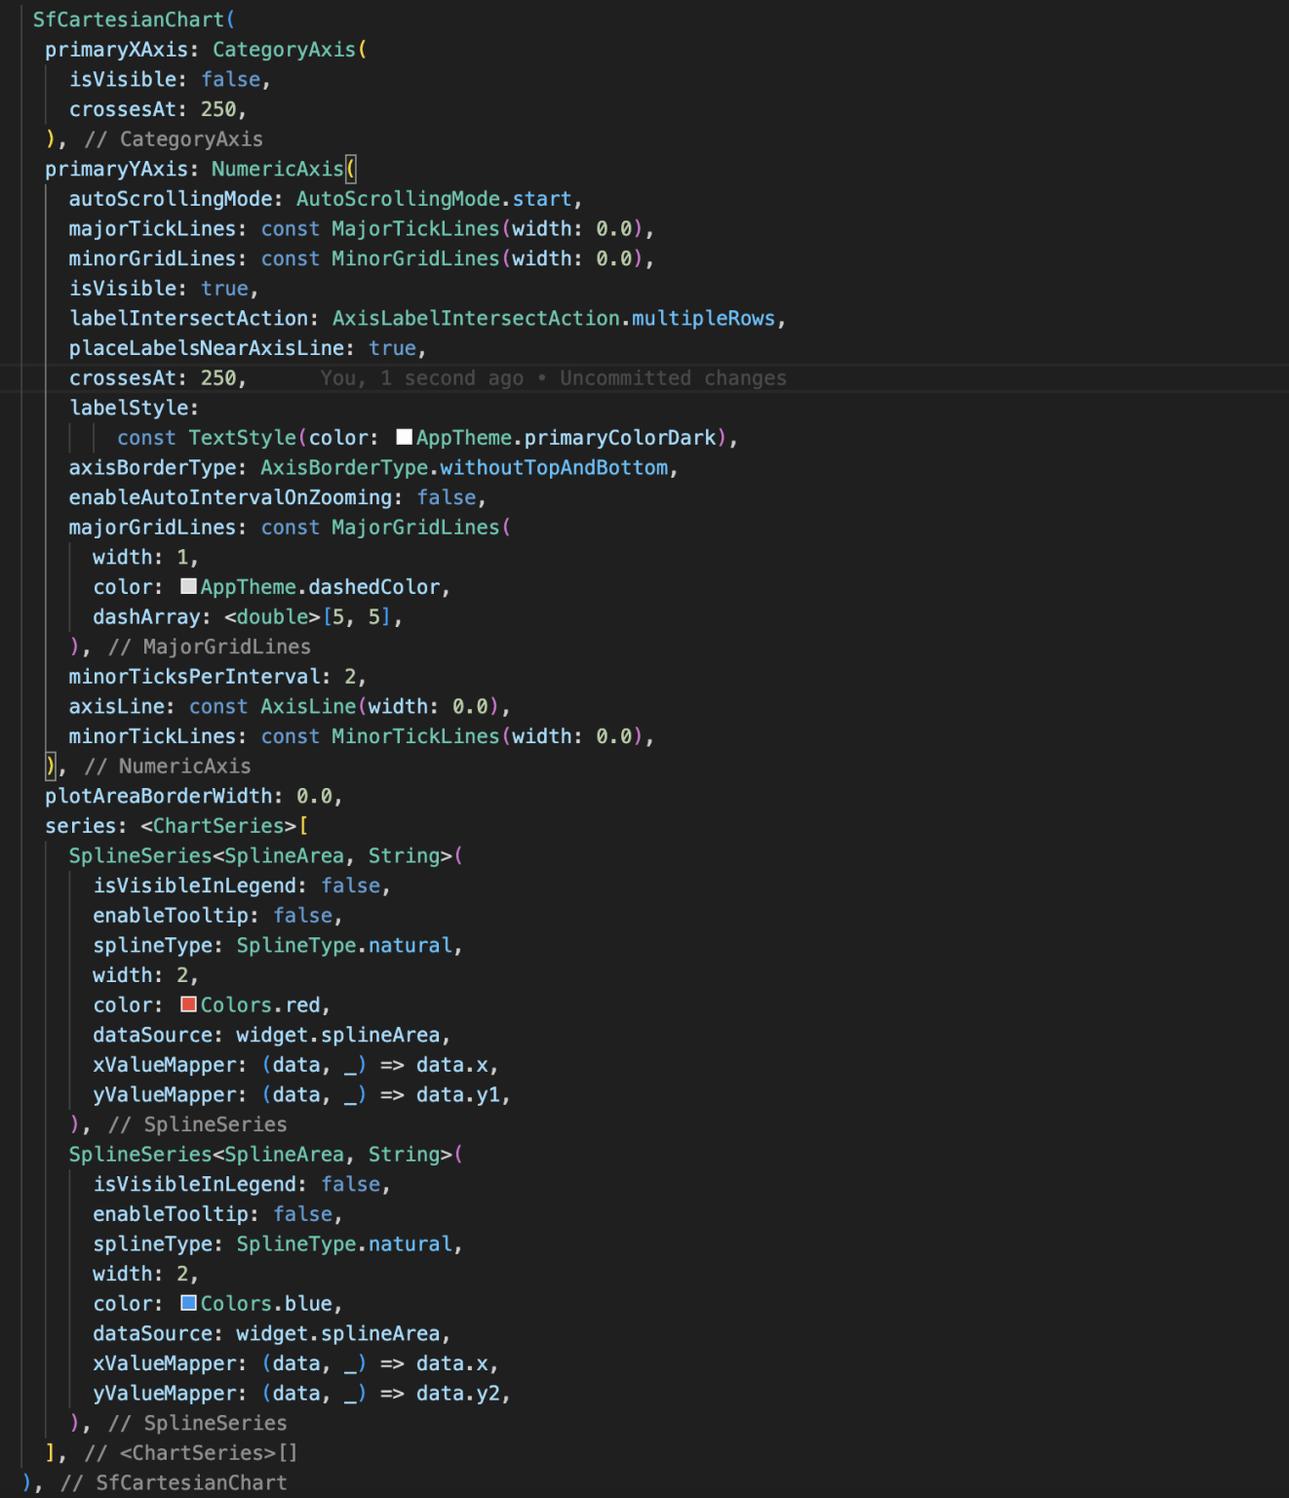Click 'MinorTickLines' constructor text

pos(415,736)
